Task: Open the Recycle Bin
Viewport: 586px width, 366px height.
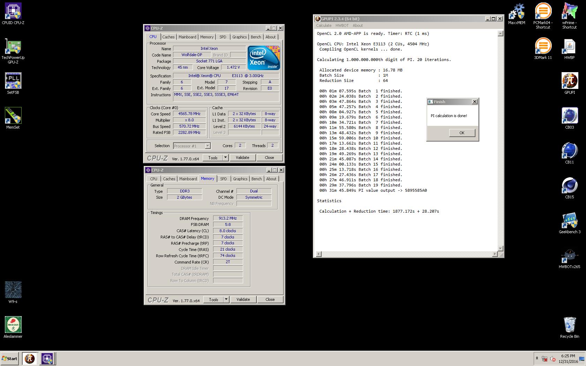Action: (x=570, y=328)
